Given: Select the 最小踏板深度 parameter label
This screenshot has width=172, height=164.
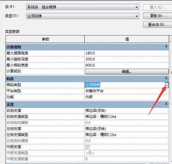Looking at the screenshot, I should pyautogui.click(x=17, y=59).
